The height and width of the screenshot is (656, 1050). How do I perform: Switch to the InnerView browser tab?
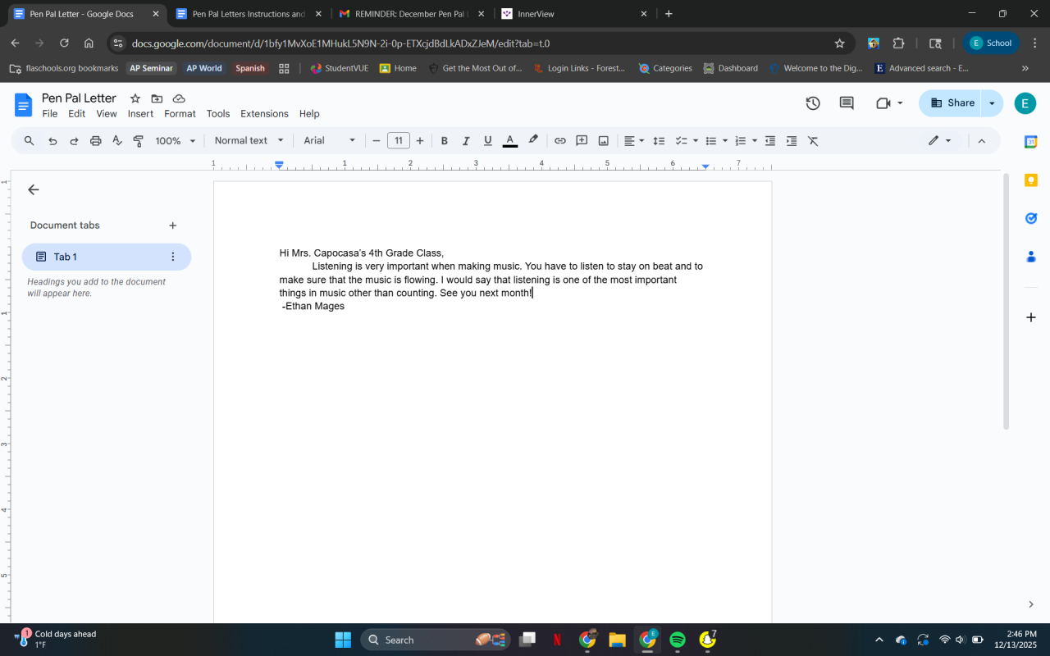(574, 14)
